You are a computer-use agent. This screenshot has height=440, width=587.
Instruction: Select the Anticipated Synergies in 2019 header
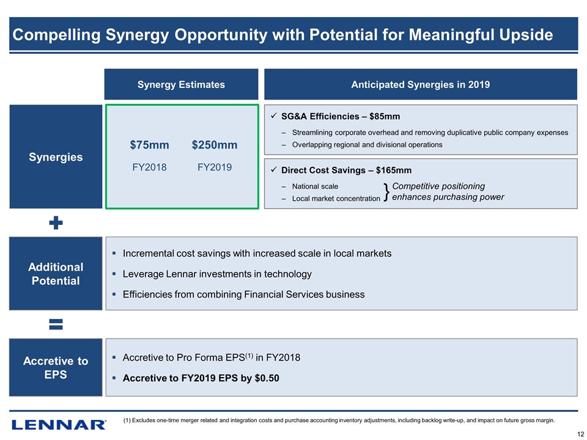[420, 84]
